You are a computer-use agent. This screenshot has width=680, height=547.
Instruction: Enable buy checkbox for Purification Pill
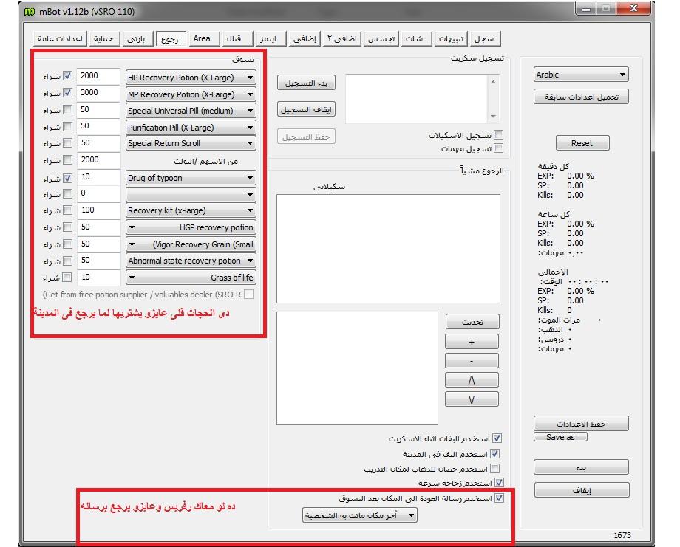point(68,126)
